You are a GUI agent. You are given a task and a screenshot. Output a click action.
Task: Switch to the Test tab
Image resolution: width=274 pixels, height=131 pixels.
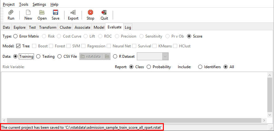tap(32, 27)
